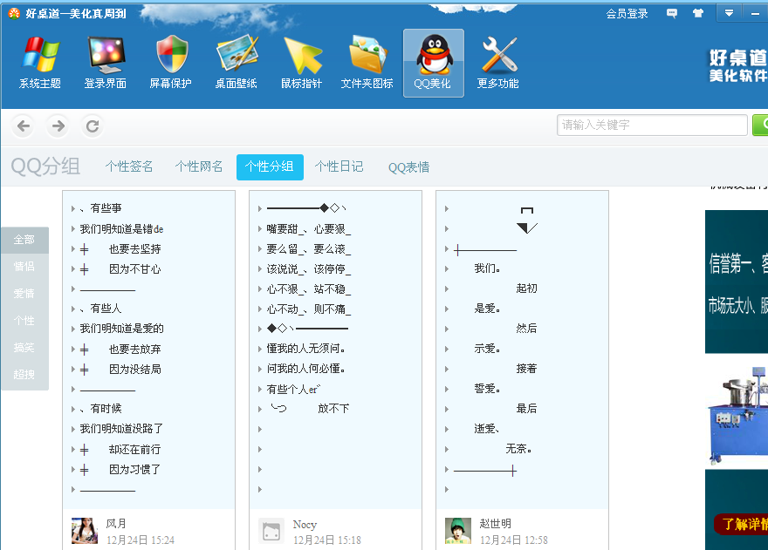Click the '我们明知道是爱的' group text
Screen dimensions: 768x550
pyautogui.click(x=122, y=329)
